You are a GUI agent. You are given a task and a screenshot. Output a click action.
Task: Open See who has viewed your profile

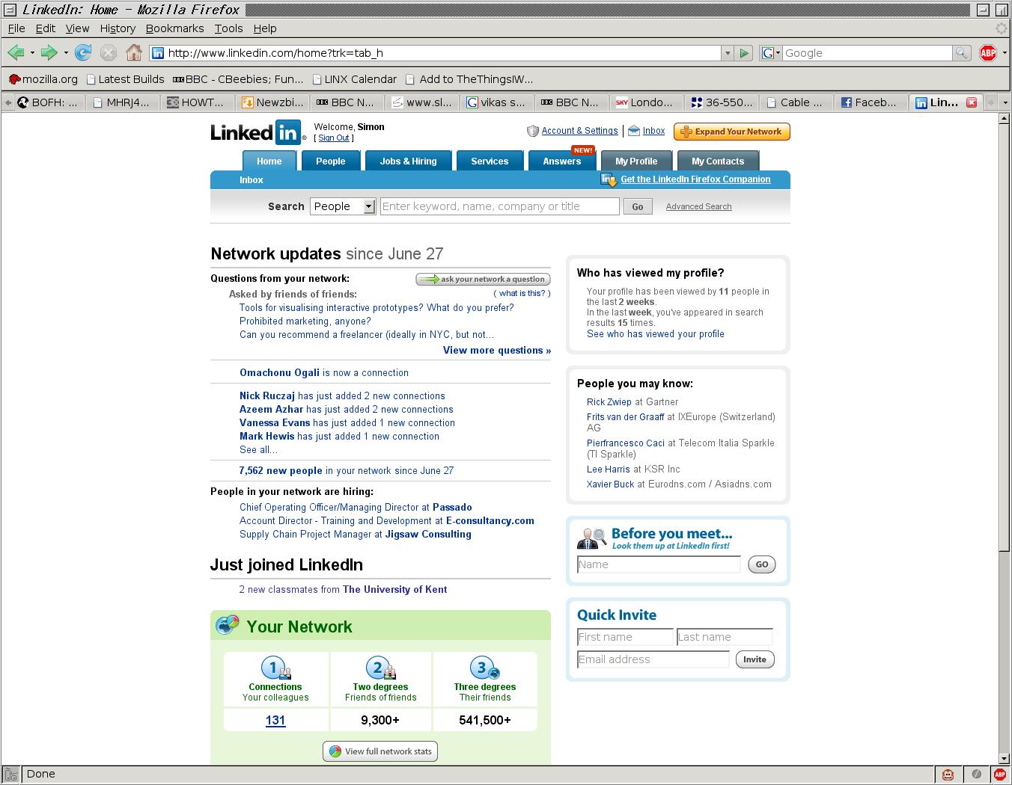(656, 334)
